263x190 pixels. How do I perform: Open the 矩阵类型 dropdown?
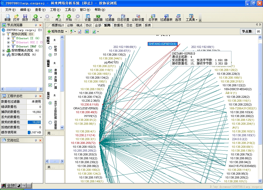57,31
